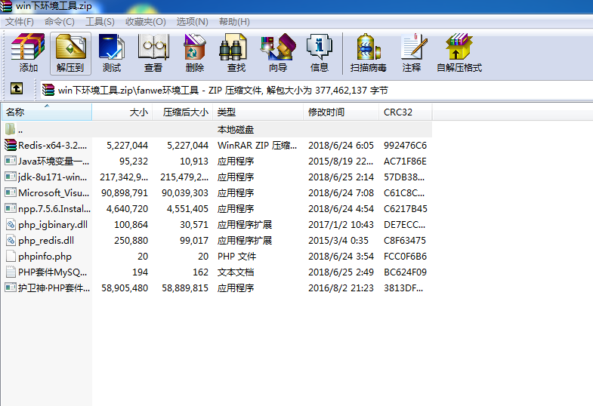Viewport: 593px width, 406px height.
Task: Click compressed size 58,889,815
Action: point(185,288)
